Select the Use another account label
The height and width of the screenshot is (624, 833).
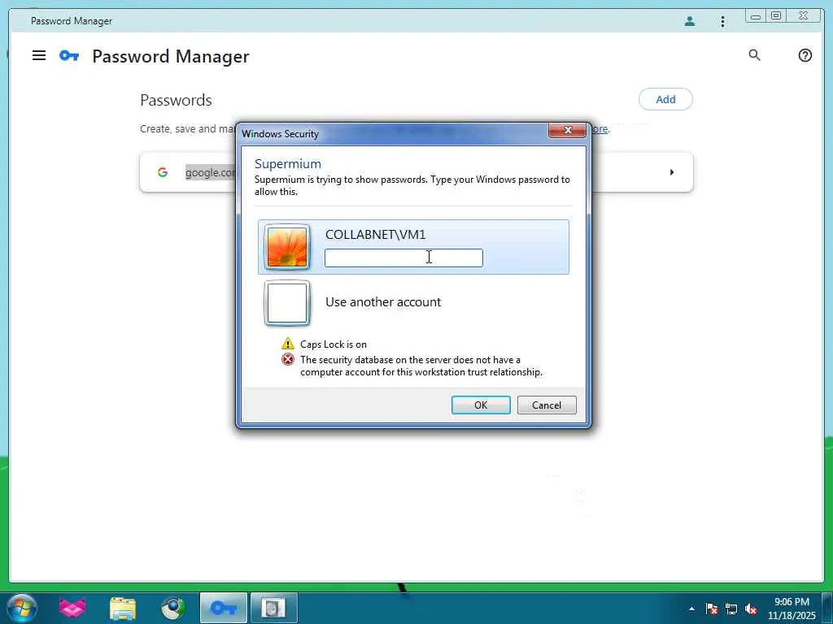(x=383, y=302)
